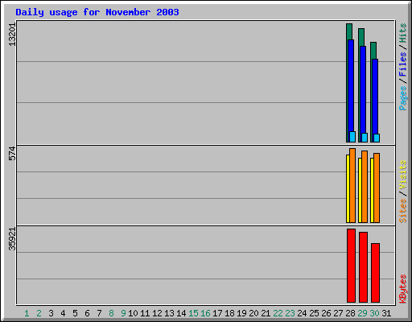Image resolution: width=412 pixels, height=322 pixels.
Task: Click day 17 on the x-axis
Action: (217, 313)
